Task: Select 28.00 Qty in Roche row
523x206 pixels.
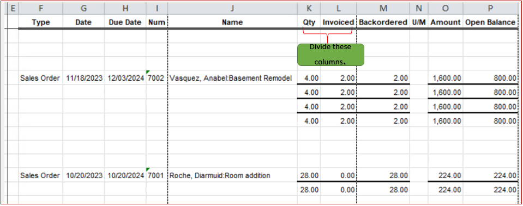Action: coord(309,175)
